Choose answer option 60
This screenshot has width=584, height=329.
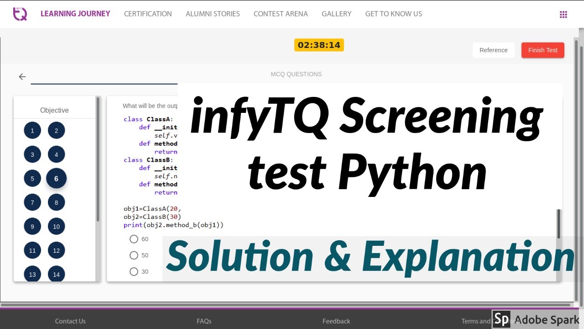tap(134, 239)
